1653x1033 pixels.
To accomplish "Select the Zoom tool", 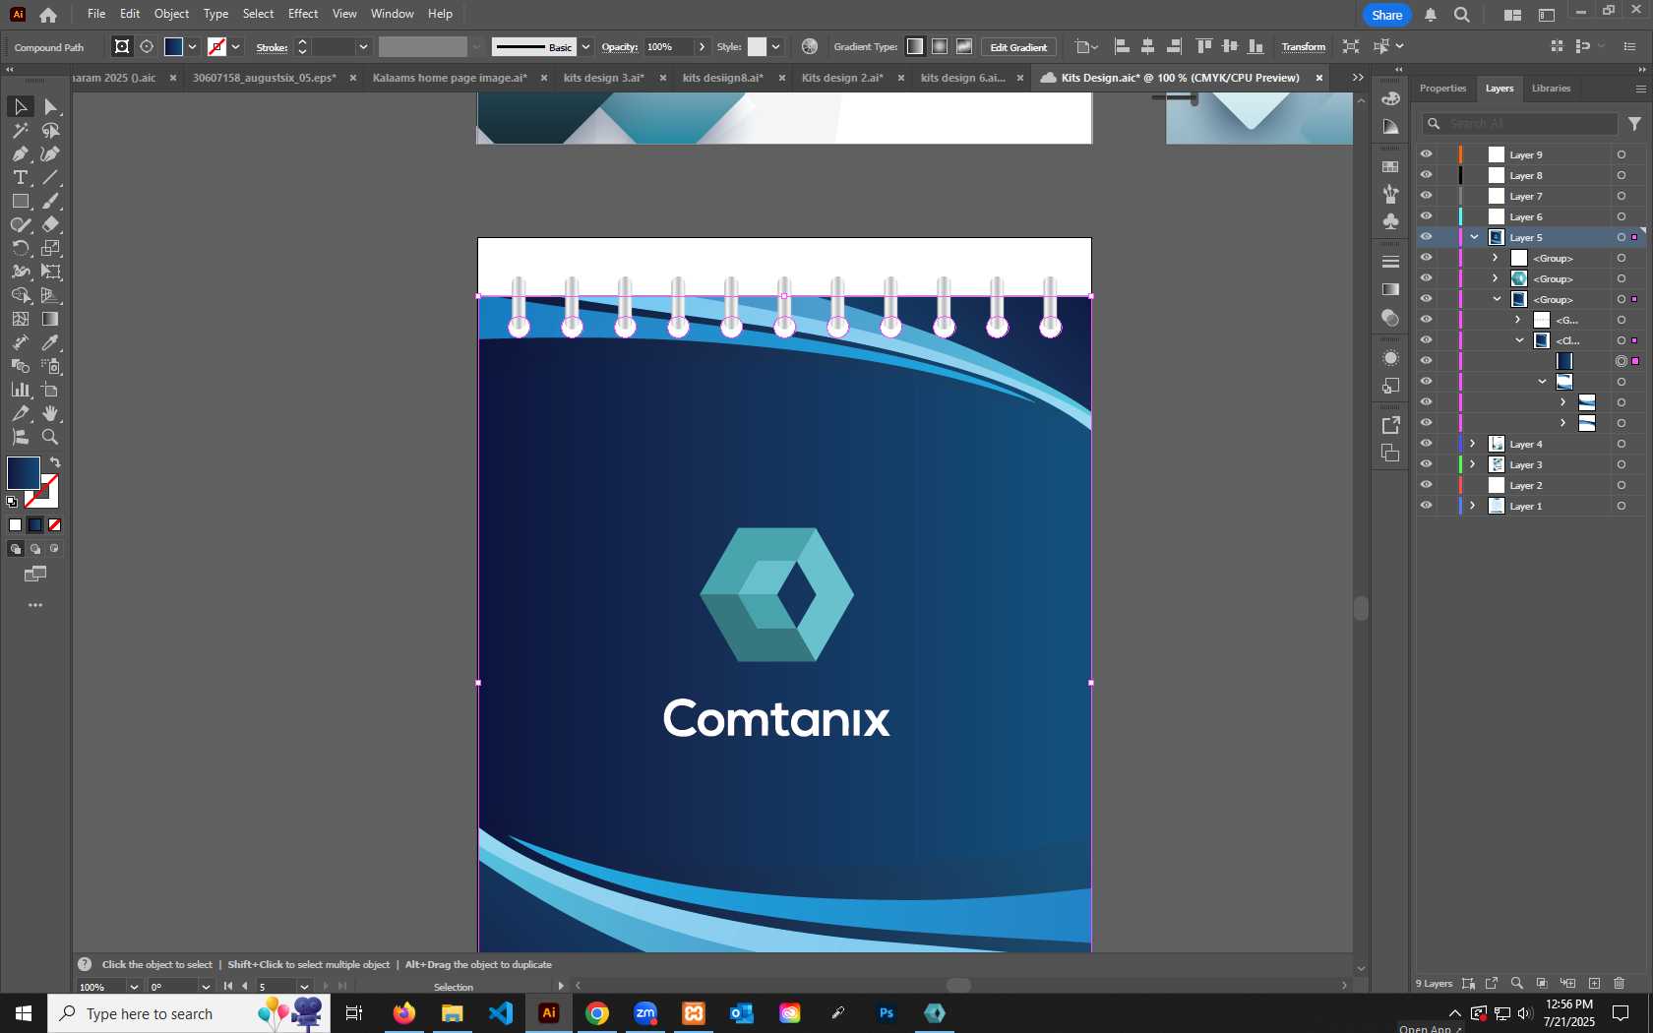I will (x=51, y=437).
